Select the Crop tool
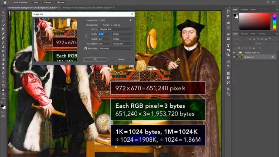The width and height of the screenshot is (279, 157). click(3, 29)
